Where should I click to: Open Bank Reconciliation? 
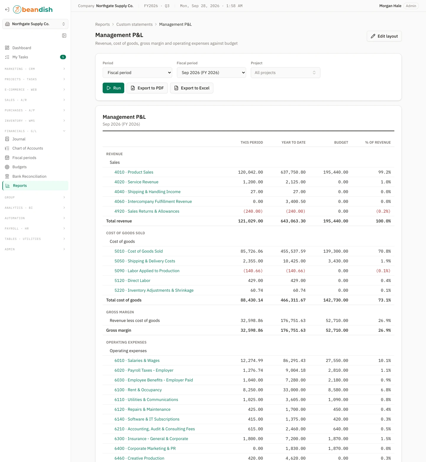35,177
